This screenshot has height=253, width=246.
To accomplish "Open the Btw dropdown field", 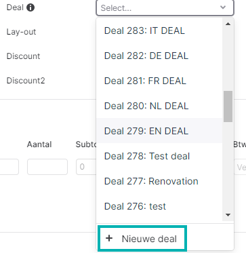I will pyautogui.click(x=240, y=167).
